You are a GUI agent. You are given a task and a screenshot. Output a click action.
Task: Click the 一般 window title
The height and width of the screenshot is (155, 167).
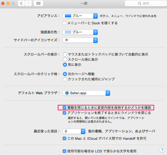84,3
